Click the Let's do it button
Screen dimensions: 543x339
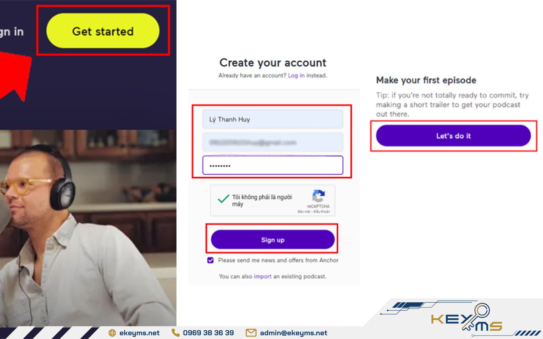(453, 136)
